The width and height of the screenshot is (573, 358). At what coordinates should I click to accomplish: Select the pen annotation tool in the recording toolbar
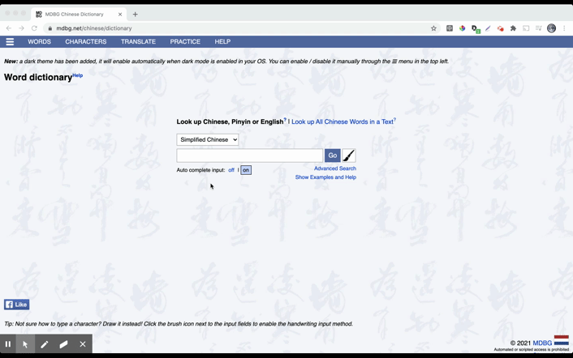[x=45, y=344]
